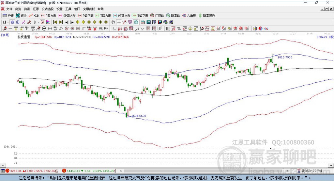Viewport: 334px width, 181px height.
Task: Click the save floppy disk icon
Action: click(160, 22)
